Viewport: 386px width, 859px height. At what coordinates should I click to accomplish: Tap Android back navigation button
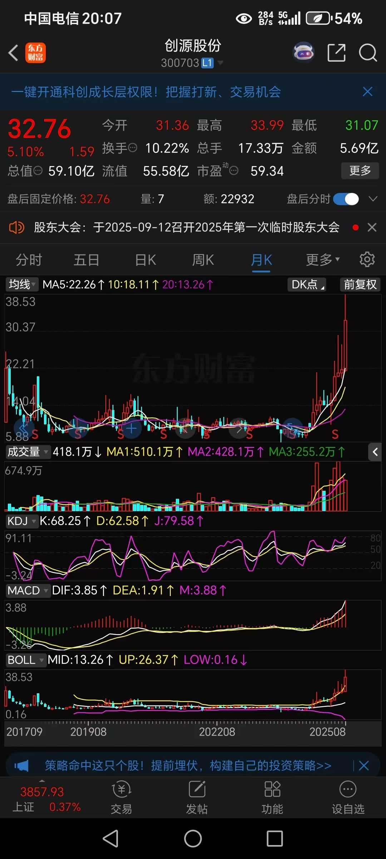point(111,839)
